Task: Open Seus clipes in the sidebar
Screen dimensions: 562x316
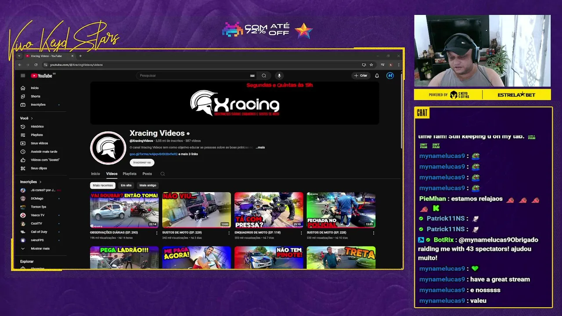Action: click(x=39, y=168)
